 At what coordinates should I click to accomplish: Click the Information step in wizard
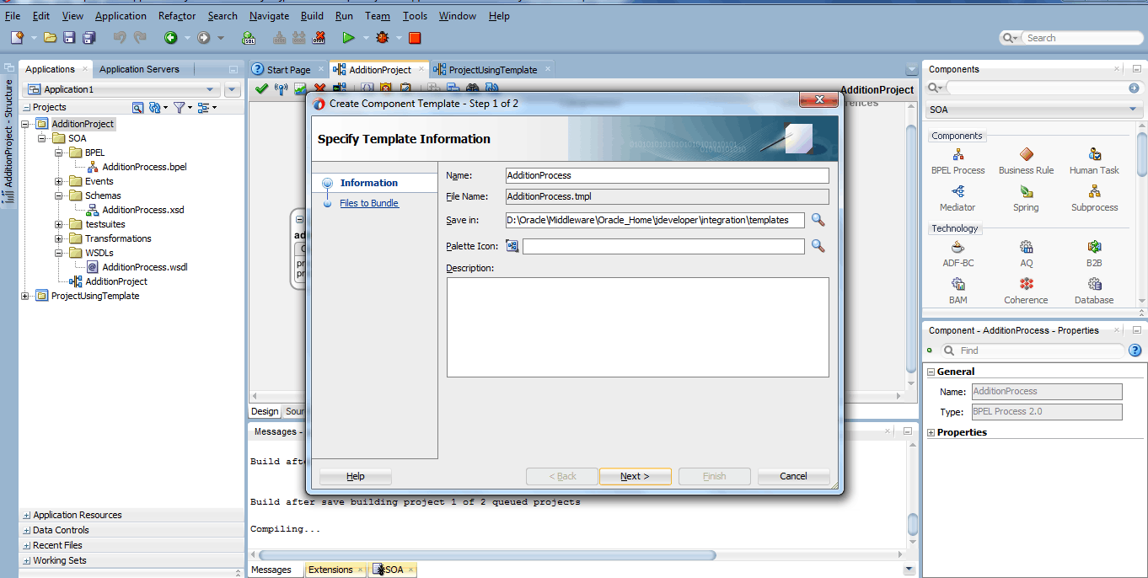click(369, 183)
